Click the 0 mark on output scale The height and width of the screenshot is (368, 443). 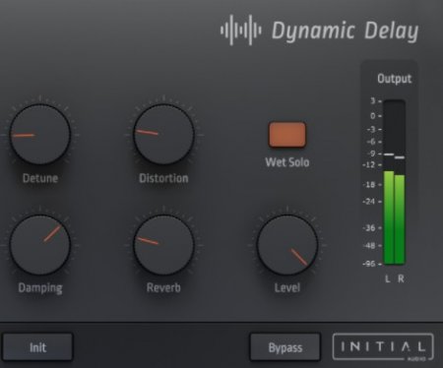pyautogui.click(x=373, y=115)
